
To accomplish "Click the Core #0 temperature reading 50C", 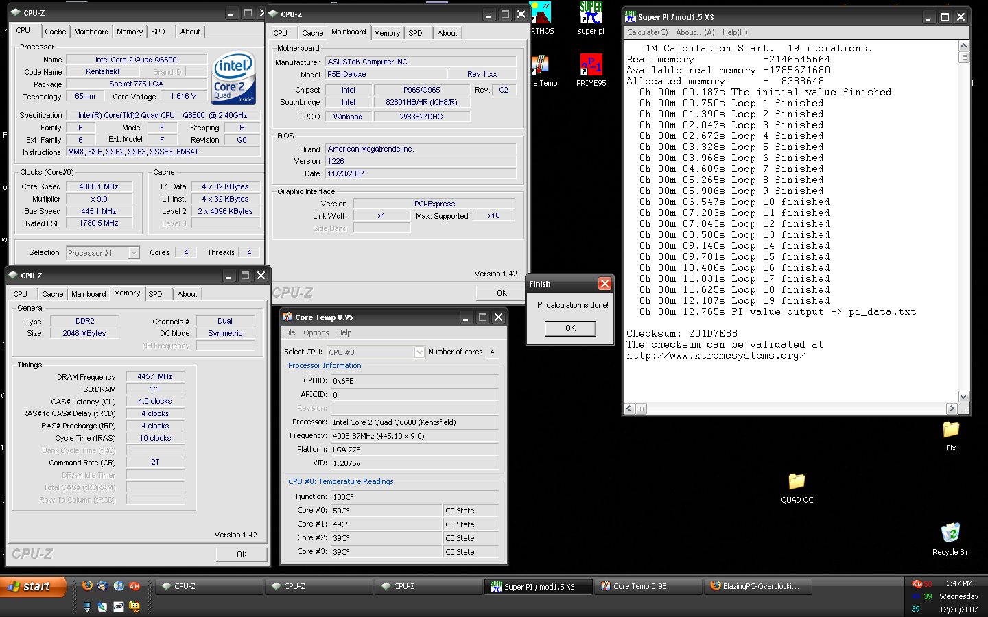I will 387,510.
